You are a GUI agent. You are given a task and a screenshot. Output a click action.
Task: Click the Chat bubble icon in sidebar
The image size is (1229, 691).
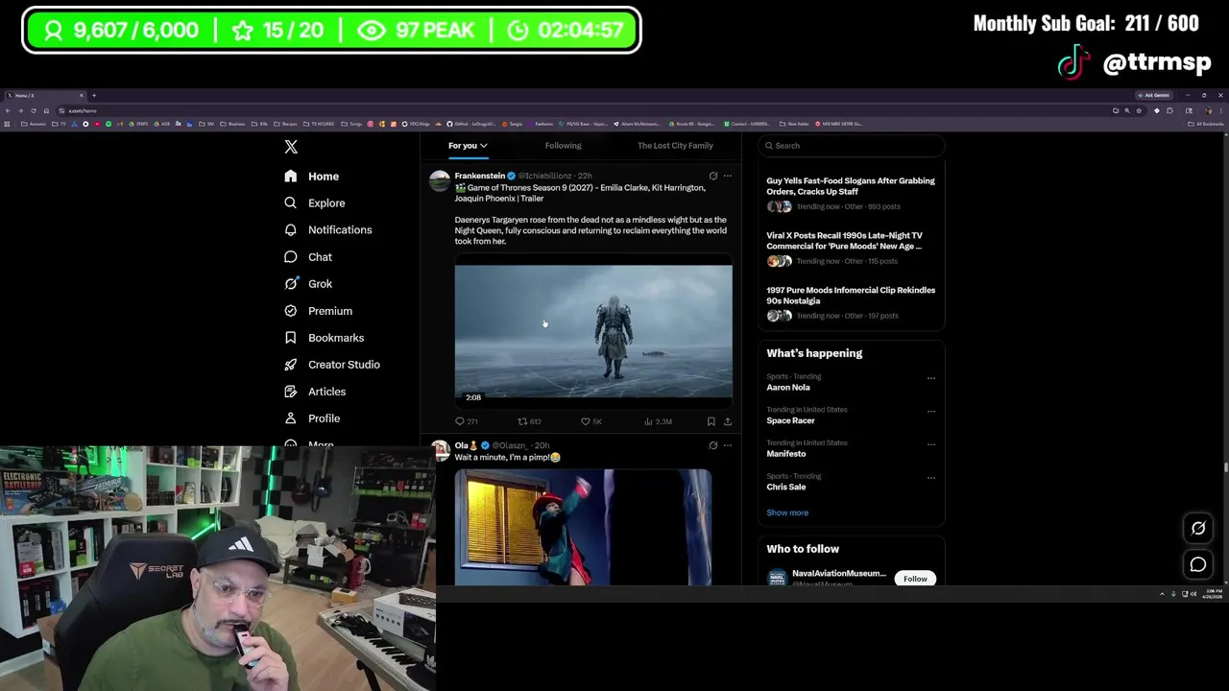click(x=290, y=257)
